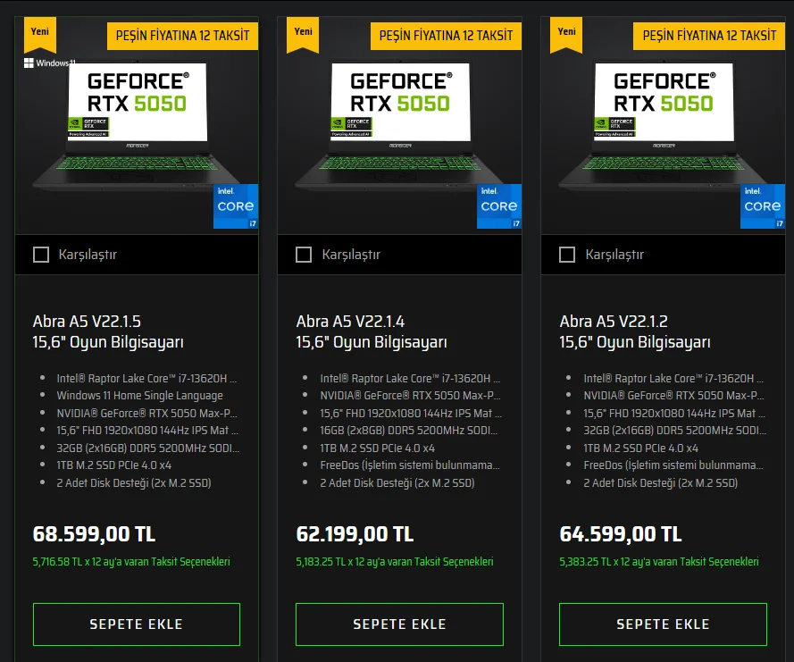This screenshot has height=662, width=794.
Task: Add Abra A5 V22.1.5 to cart
Action: (x=137, y=624)
